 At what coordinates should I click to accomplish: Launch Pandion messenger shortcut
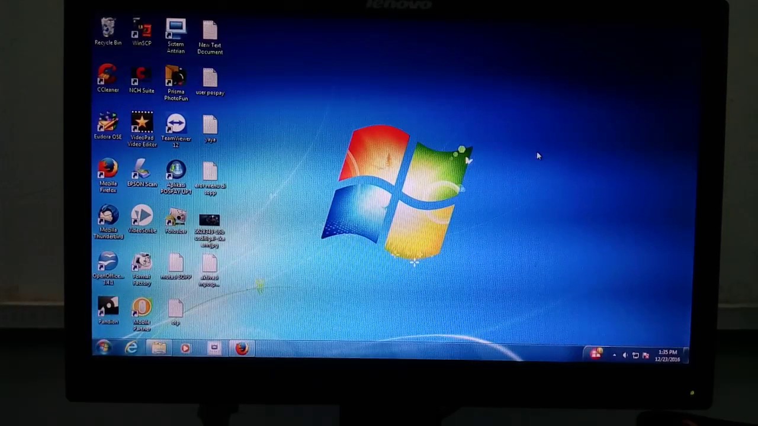(108, 311)
